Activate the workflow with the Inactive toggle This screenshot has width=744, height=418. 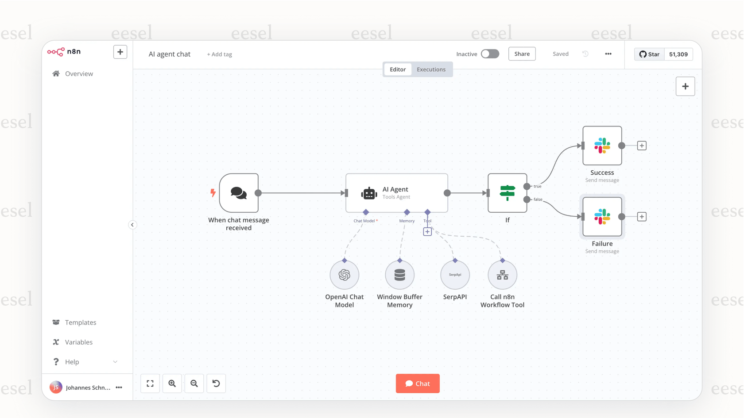tap(490, 54)
